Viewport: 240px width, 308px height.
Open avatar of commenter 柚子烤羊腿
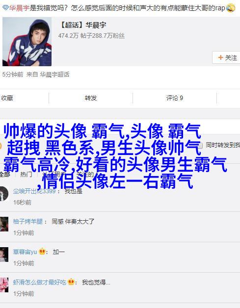pyautogui.click(x=4, y=224)
